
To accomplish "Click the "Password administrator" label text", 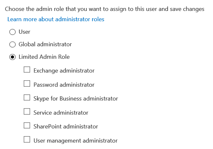I will pos(64,85).
